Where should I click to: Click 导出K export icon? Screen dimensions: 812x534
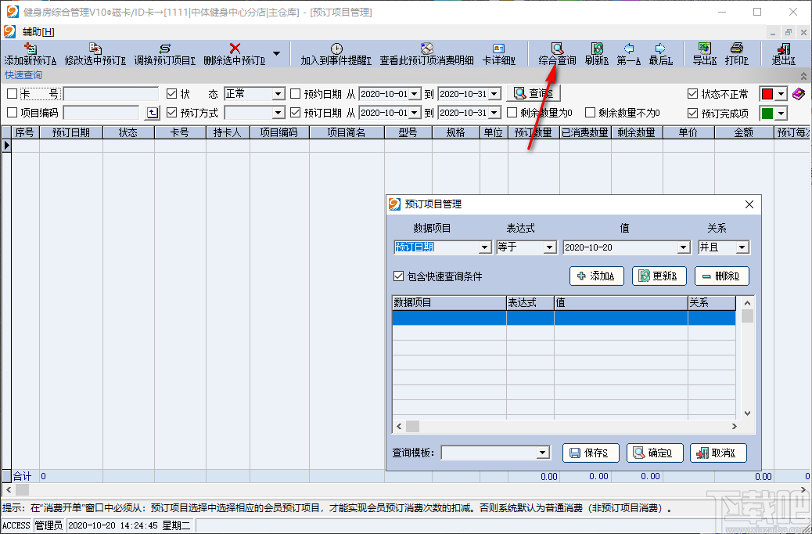tap(705, 49)
